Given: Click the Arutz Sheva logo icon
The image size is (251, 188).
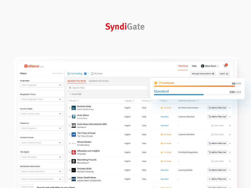Looking at the screenshot, I should (x=74, y=117).
